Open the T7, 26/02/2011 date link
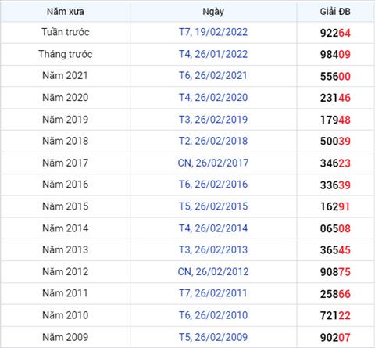Image resolution: width=375 pixels, height=348 pixels. (213, 293)
